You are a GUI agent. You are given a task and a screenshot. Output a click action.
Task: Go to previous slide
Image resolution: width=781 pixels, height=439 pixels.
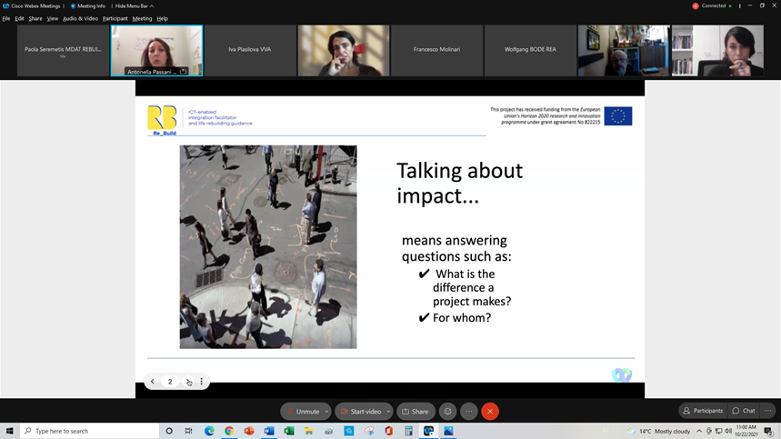click(153, 382)
